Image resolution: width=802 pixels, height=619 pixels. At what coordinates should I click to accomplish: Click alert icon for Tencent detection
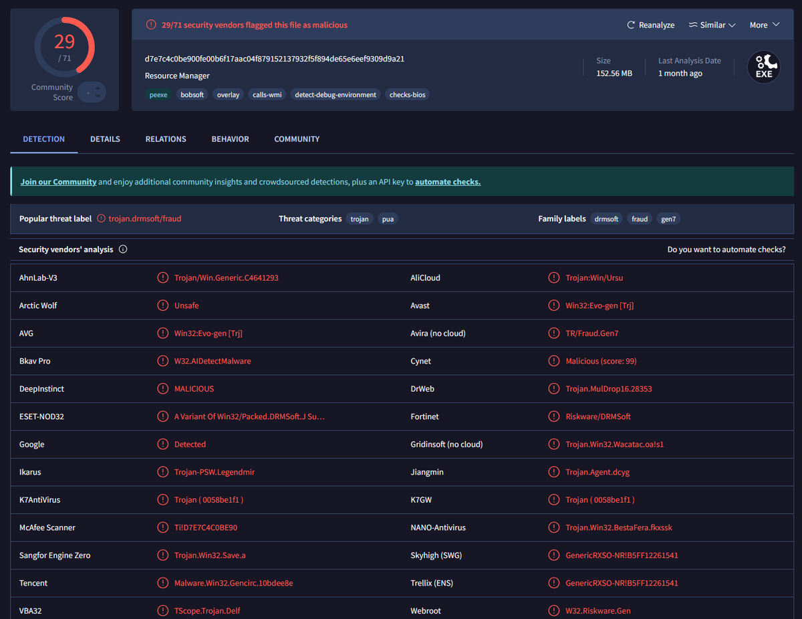tap(162, 583)
